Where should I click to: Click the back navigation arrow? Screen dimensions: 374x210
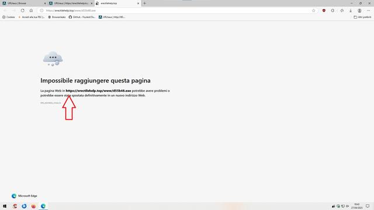tap(5, 10)
